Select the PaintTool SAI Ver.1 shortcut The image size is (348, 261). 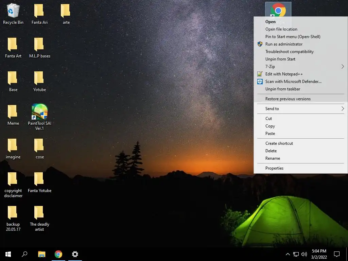click(x=39, y=117)
